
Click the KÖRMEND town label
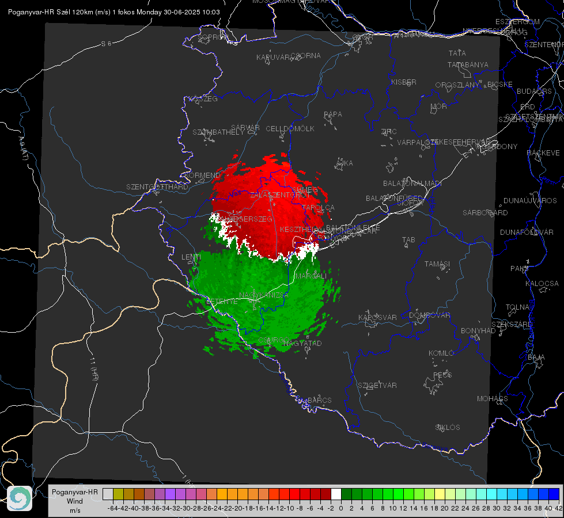point(202,176)
